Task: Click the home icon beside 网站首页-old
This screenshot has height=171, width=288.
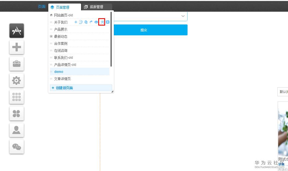Action: point(51,15)
